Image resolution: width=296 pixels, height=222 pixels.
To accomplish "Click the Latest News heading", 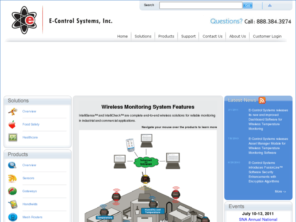I will pyautogui.click(x=242, y=100).
